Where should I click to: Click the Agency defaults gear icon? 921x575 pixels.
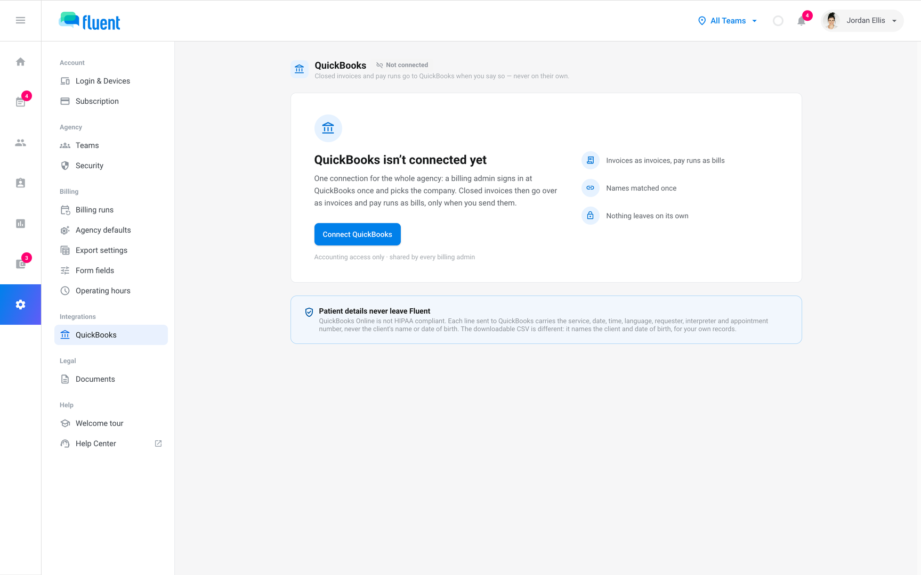click(x=65, y=230)
